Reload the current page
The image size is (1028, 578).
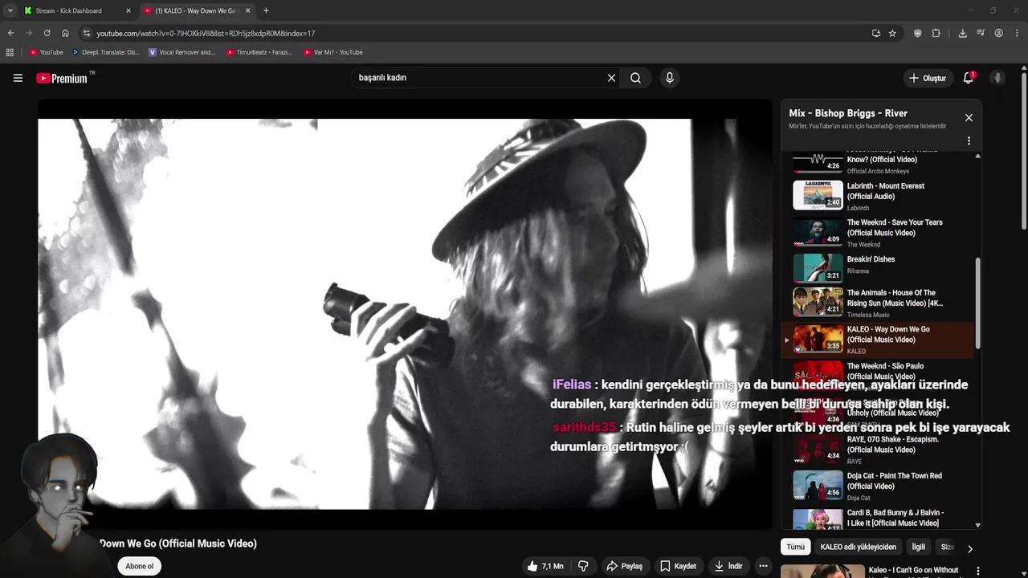point(47,33)
